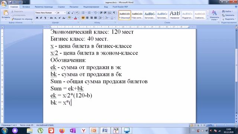Click the Clear Formatting icon
The width and height of the screenshot is (238, 134).
point(77,13)
